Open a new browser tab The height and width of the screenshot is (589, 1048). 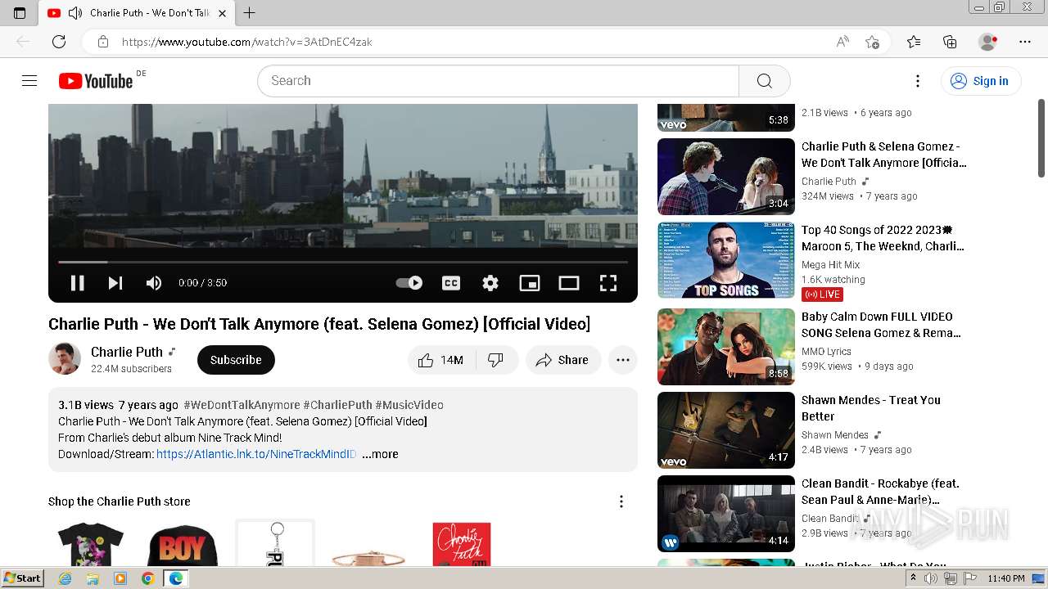pos(250,12)
